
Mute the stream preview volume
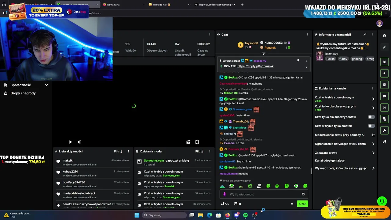point(79,142)
